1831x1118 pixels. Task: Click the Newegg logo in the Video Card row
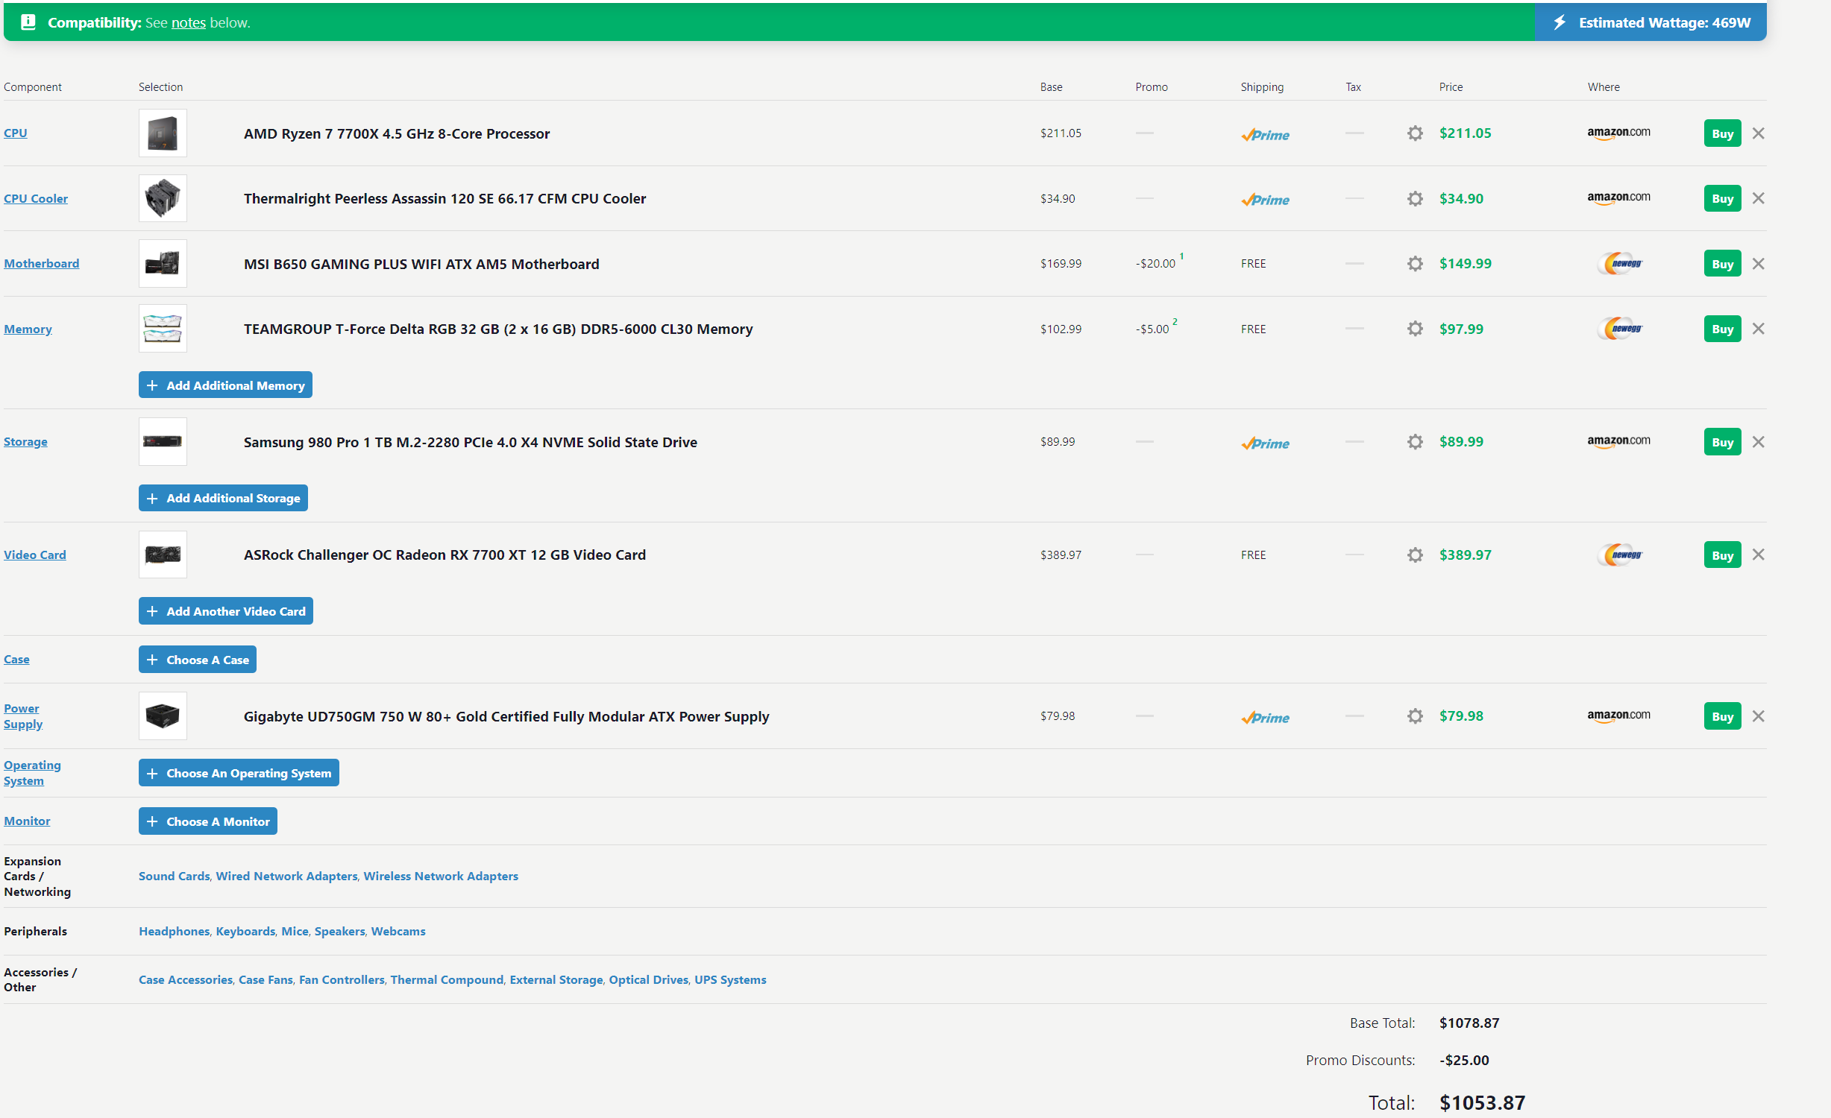[x=1619, y=555]
